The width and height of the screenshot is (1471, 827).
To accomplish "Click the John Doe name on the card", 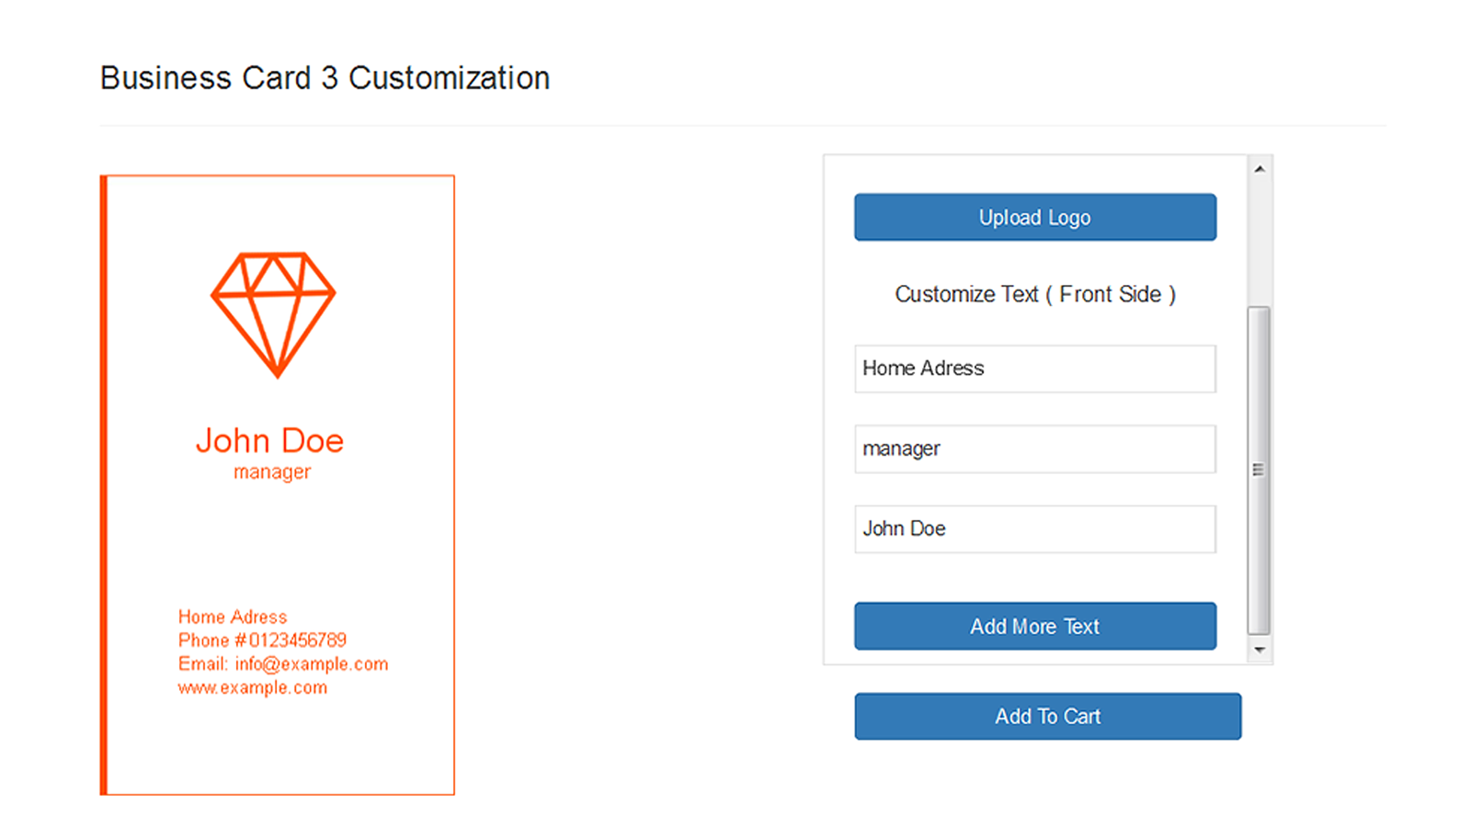I will (269, 441).
